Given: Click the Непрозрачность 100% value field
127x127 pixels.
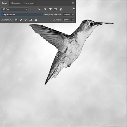Looking at the screenshot, I should click(67, 14).
